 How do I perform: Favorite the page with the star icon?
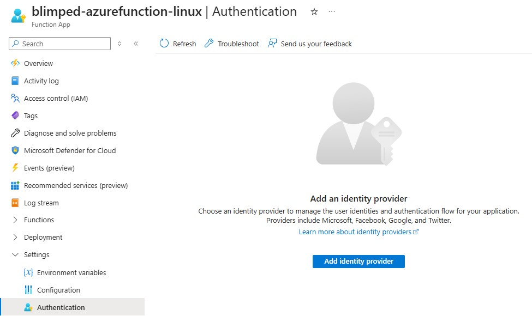click(314, 12)
